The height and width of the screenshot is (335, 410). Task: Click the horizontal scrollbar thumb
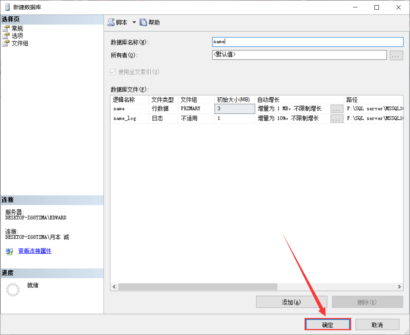(198, 287)
